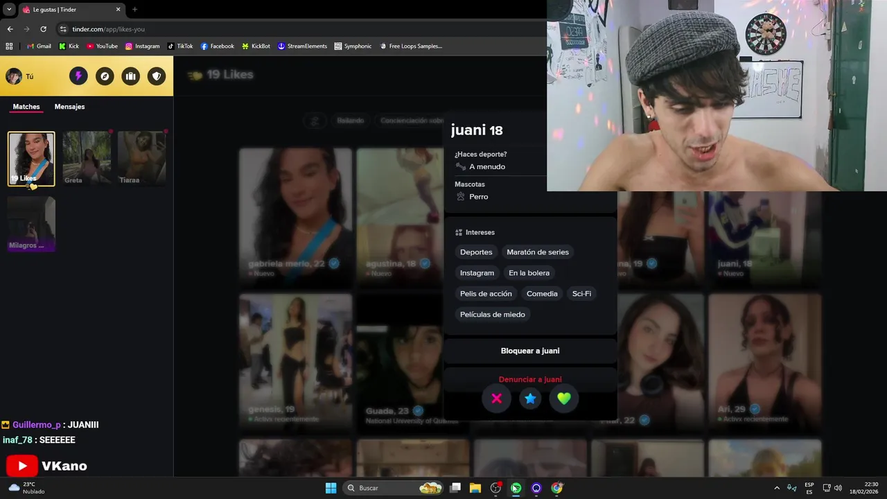887x499 pixels.
Task: Select the 'Instagram' interest chip
Action: click(477, 273)
